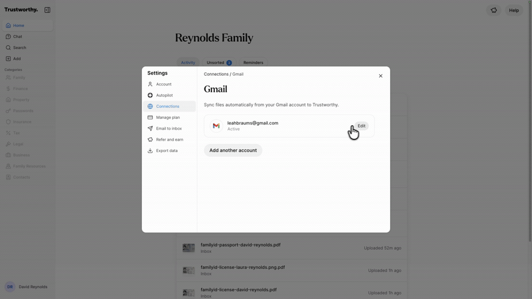Switch to the Activity tab
This screenshot has width=532, height=299.
[x=188, y=63]
